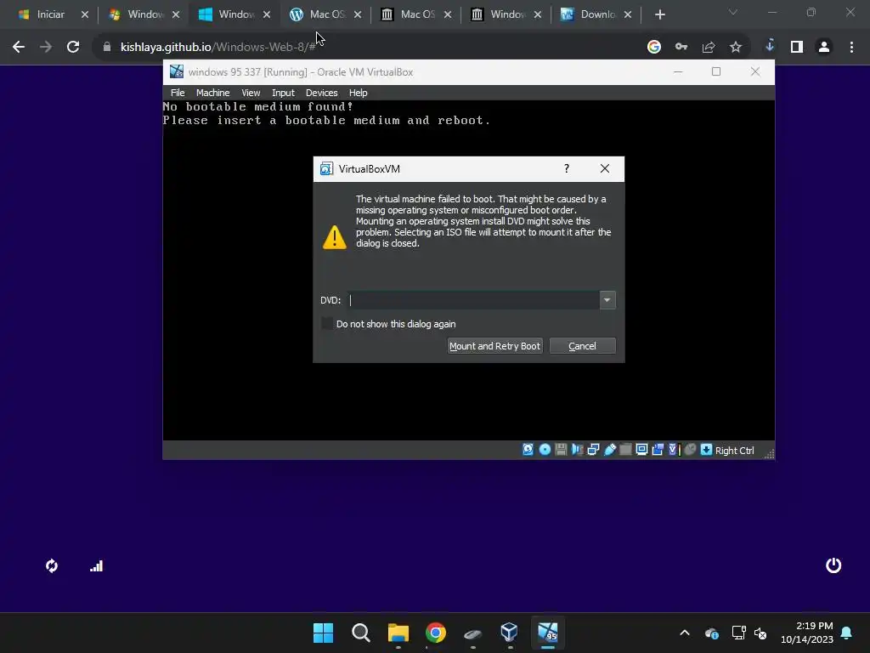
Task: Open a new browser tab
Action: click(659, 14)
